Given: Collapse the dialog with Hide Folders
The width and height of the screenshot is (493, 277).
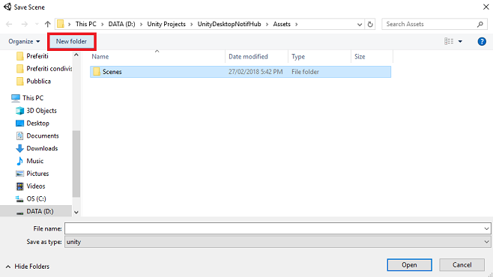Looking at the screenshot, I should click(x=28, y=267).
